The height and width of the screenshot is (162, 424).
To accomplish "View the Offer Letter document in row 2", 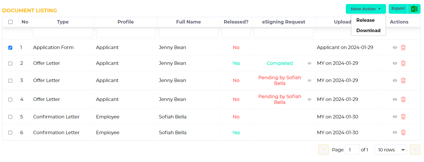I will [395, 63].
